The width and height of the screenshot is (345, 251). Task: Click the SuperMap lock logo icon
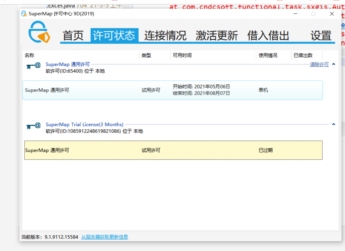click(39, 32)
